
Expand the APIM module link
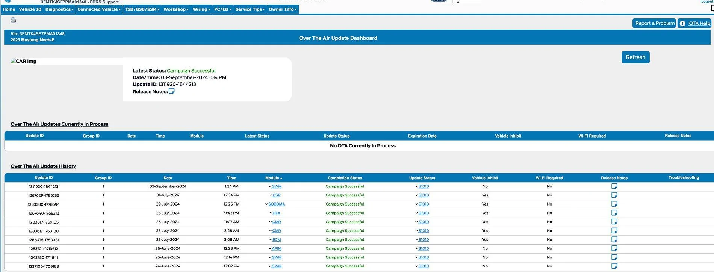coord(275,249)
